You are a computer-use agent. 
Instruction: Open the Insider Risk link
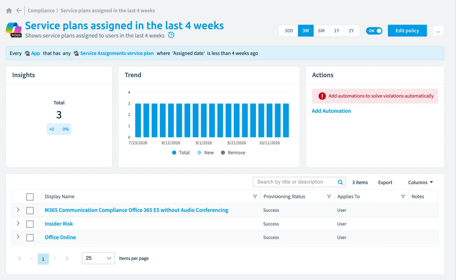(x=59, y=224)
